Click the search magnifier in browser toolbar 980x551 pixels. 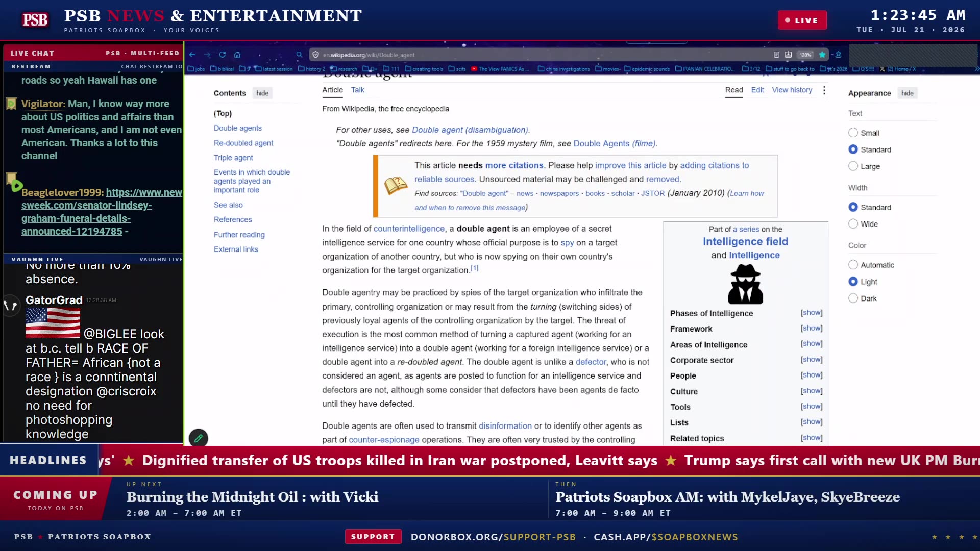(x=299, y=55)
